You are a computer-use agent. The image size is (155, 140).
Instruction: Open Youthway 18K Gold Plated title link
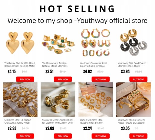pos(132,64)
